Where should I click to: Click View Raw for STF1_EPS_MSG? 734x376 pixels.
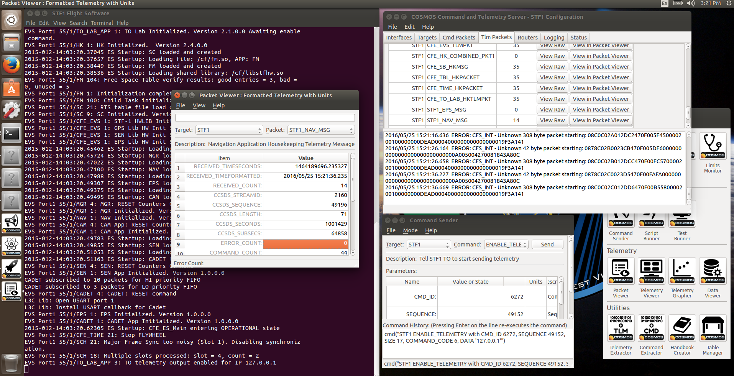click(552, 110)
